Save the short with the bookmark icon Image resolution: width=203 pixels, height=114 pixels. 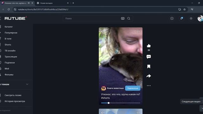coord(149,66)
